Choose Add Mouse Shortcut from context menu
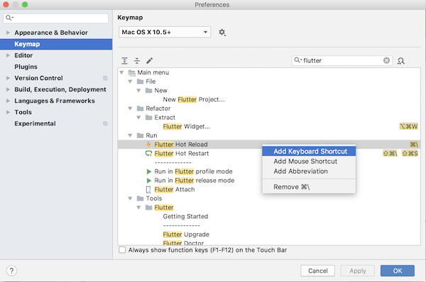The image size is (426, 282). click(309, 162)
